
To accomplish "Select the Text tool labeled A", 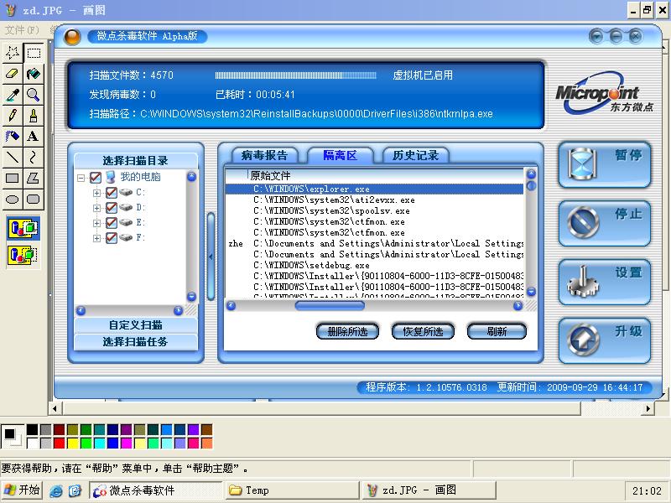I will (34, 137).
